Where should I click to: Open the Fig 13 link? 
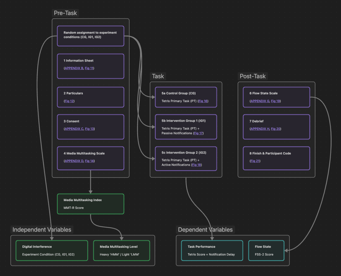click(x=90, y=129)
